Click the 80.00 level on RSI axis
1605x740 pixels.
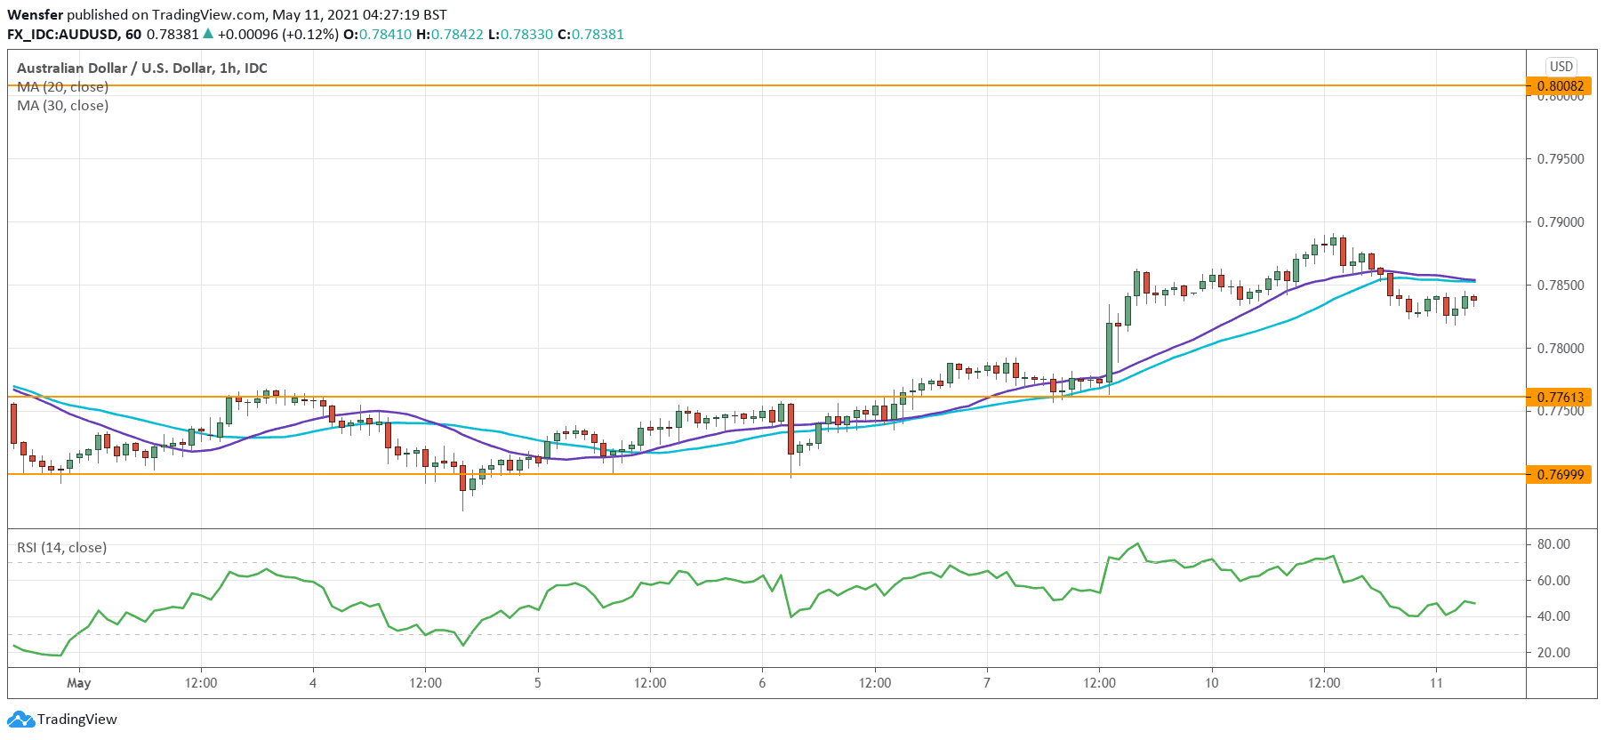(x=1553, y=544)
